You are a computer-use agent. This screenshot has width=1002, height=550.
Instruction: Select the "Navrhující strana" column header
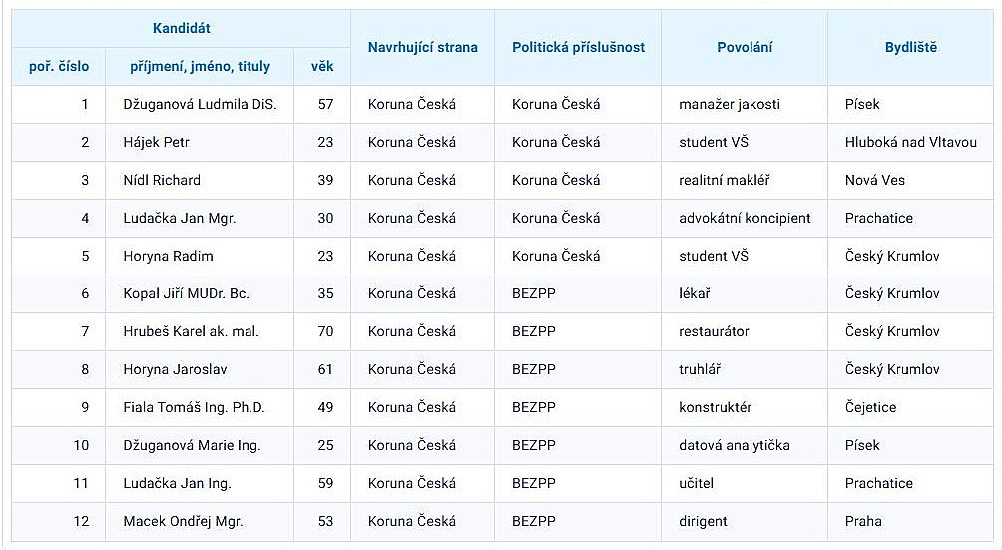pos(422,47)
